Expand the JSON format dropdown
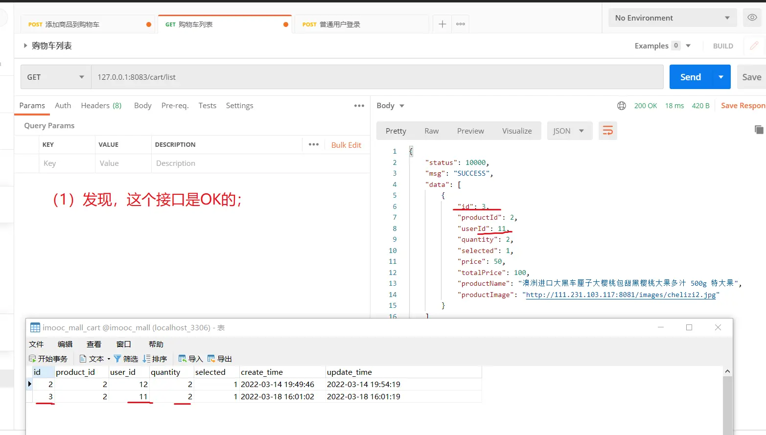 pyautogui.click(x=569, y=131)
